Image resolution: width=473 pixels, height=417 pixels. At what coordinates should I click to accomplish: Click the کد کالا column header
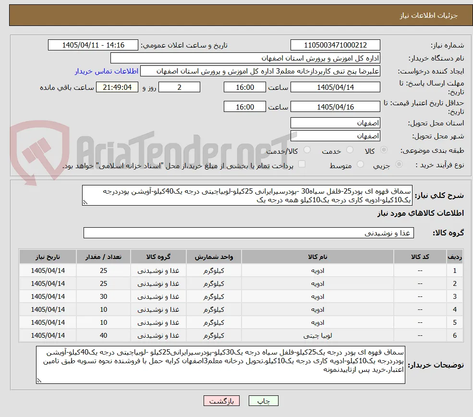[420, 257]
